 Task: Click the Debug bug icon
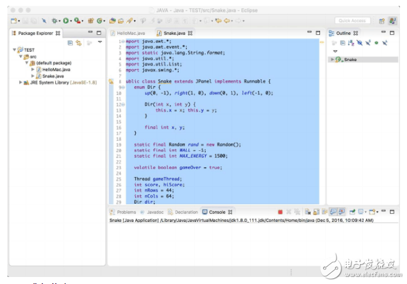click(54, 21)
